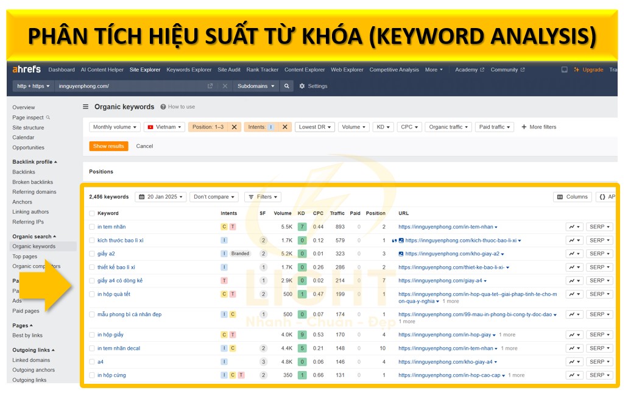Click the Cancel button
The width and height of the screenshot is (628, 396).
click(144, 146)
